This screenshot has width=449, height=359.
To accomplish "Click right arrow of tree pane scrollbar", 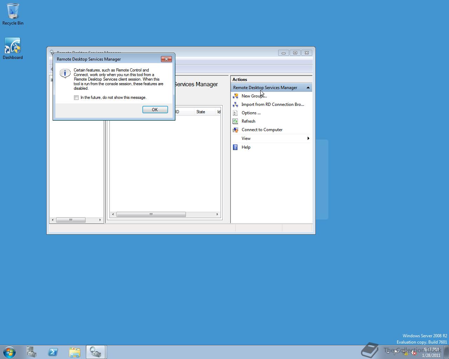I will tap(100, 220).
